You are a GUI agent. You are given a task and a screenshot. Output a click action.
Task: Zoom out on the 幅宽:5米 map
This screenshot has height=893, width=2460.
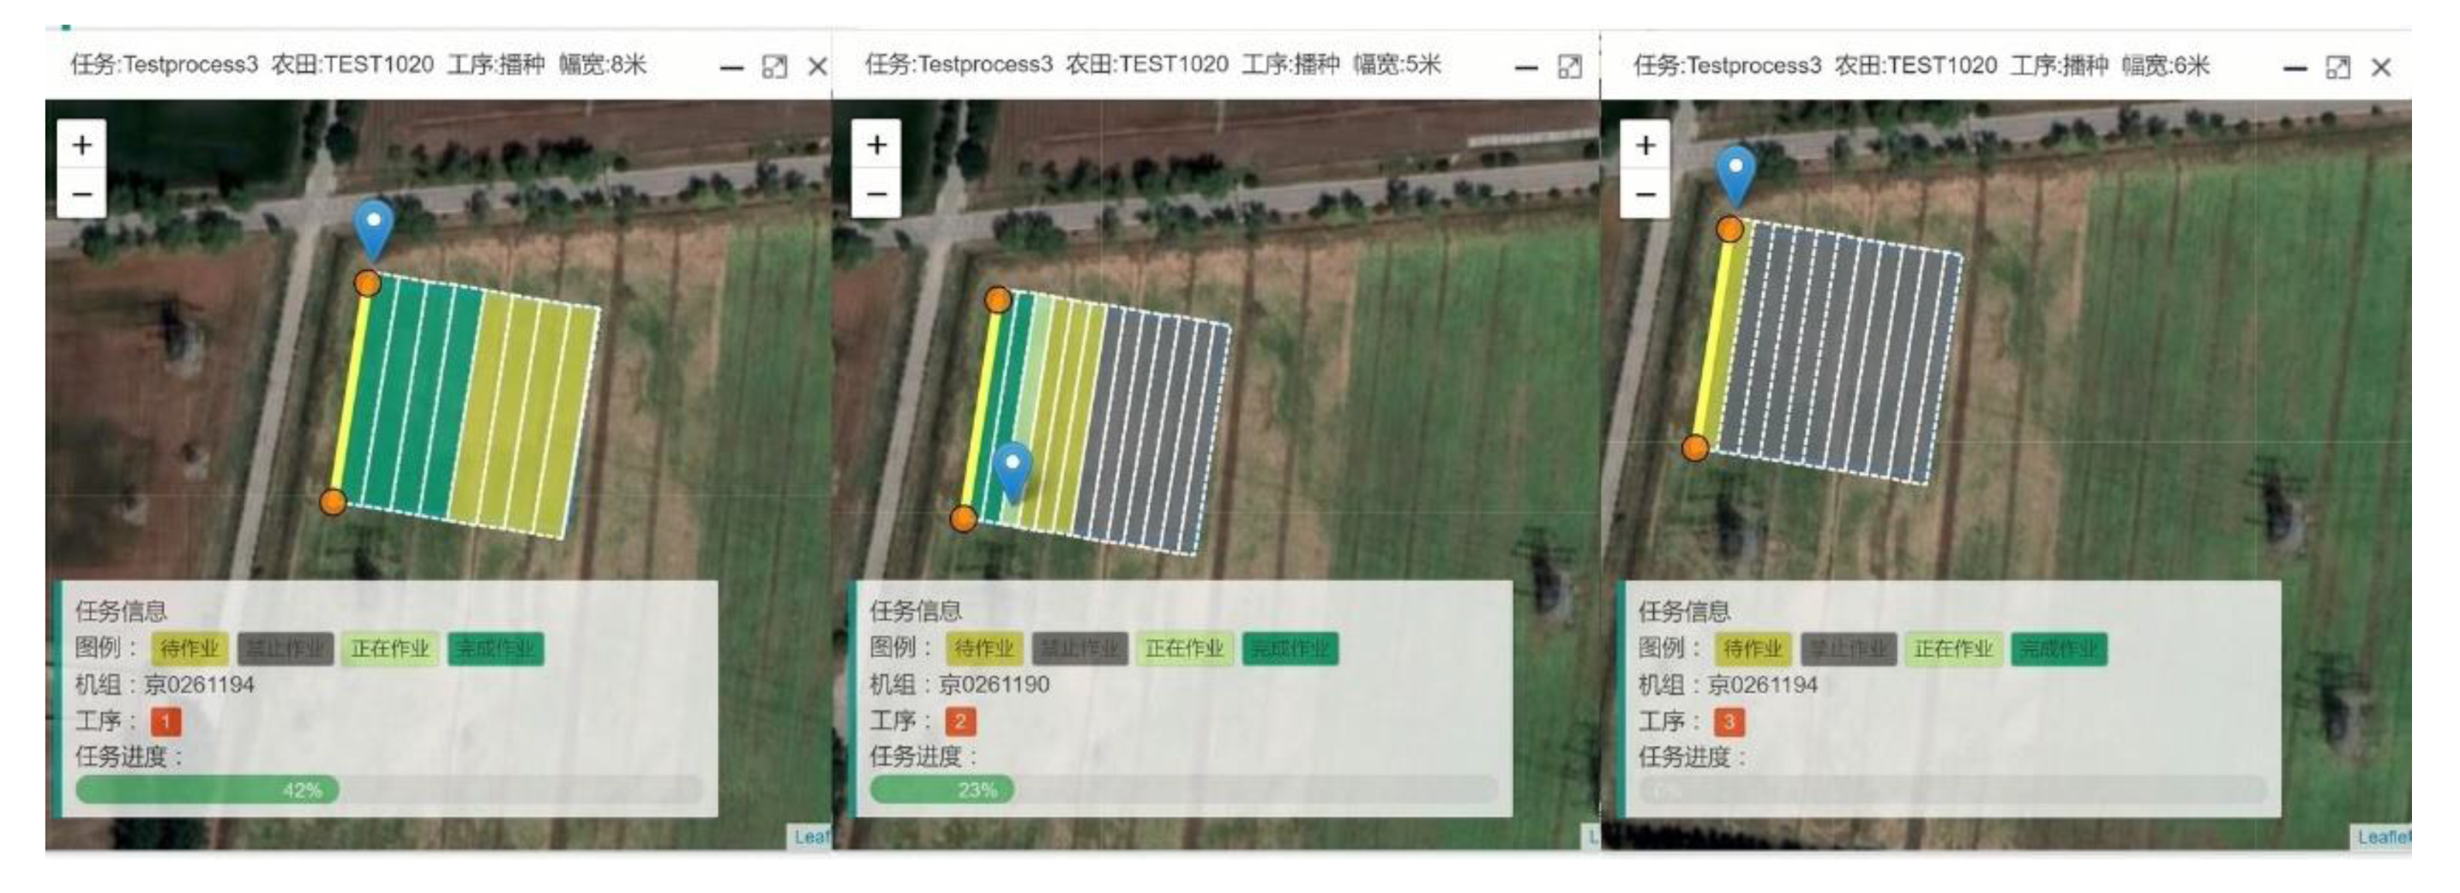point(876,195)
